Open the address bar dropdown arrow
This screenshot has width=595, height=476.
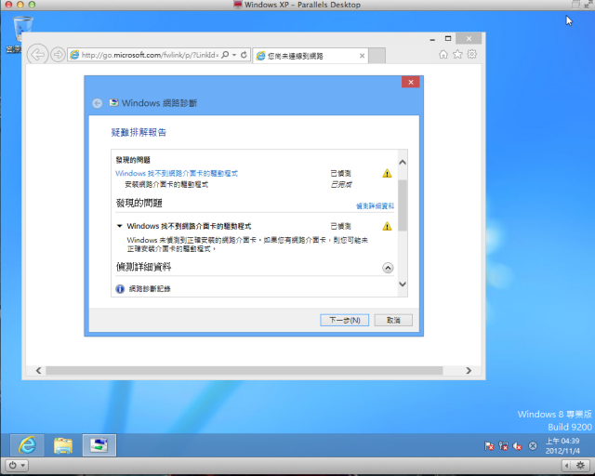[x=234, y=55]
